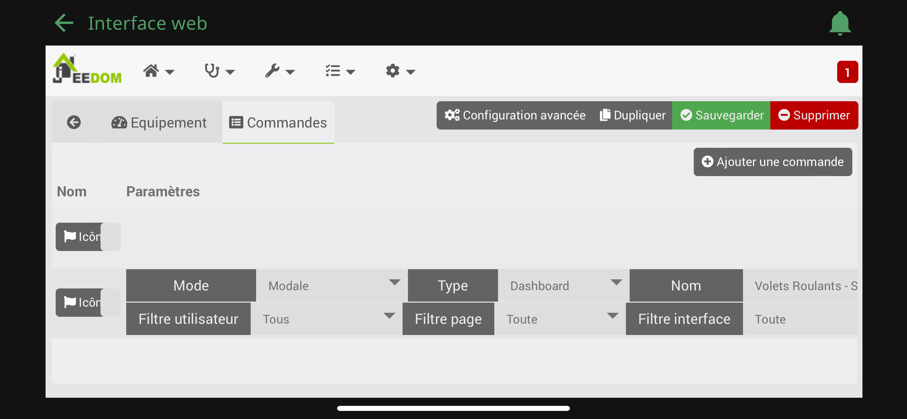Click Ajouter une commande button
Screen dimensions: 907x419
point(772,162)
